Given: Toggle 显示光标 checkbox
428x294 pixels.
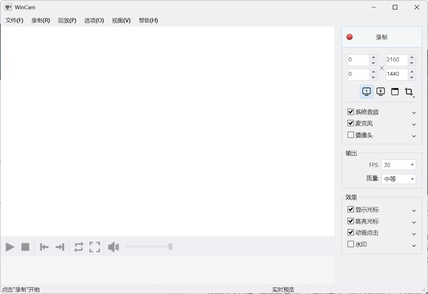Looking at the screenshot, I should (351, 209).
